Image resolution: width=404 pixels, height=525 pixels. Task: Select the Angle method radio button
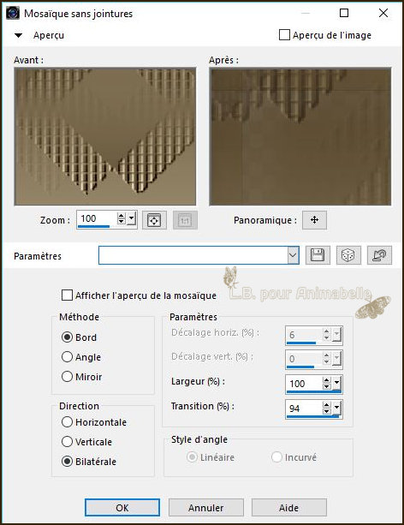click(67, 357)
